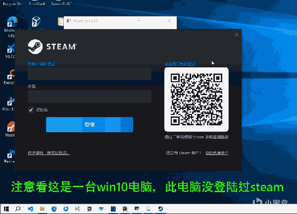Screen dimensions: 297x214
Task: Click the account name input field
Action: [90, 74]
